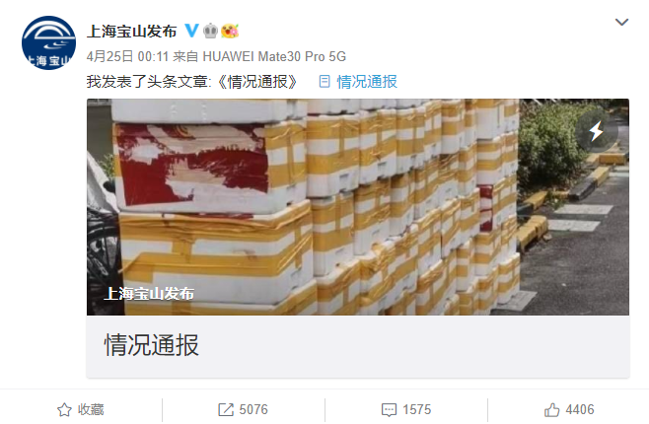
Task: Click the comment bubble icon
Action: click(x=389, y=410)
